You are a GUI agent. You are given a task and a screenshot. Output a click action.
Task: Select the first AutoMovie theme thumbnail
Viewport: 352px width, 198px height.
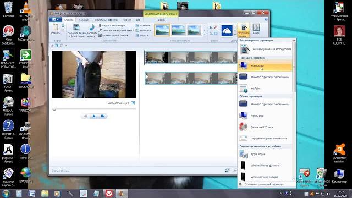click(x=162, y=30)
